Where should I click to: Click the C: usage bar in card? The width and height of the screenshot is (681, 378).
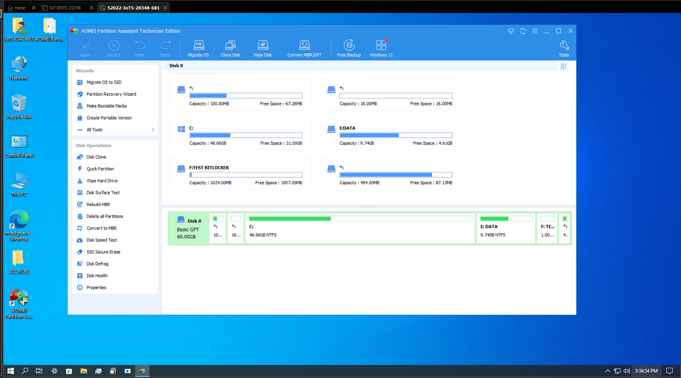point(246,135)
